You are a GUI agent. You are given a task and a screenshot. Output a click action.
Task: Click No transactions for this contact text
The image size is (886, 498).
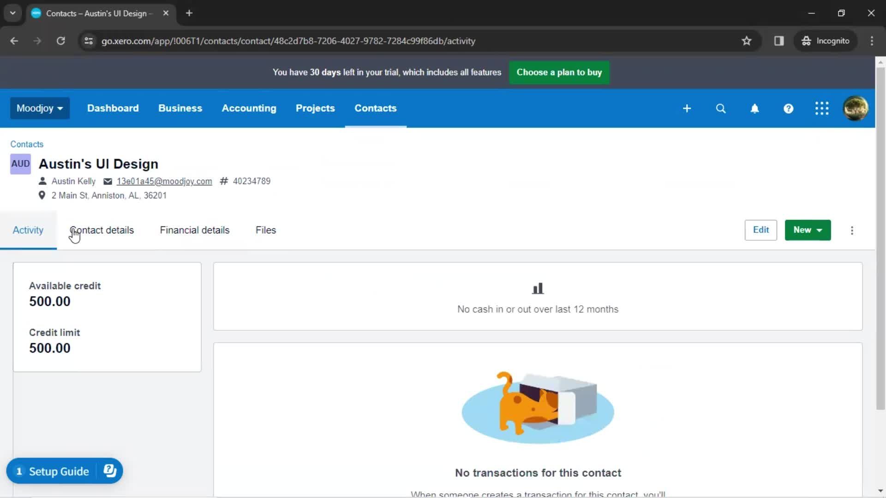coord(538,473)
